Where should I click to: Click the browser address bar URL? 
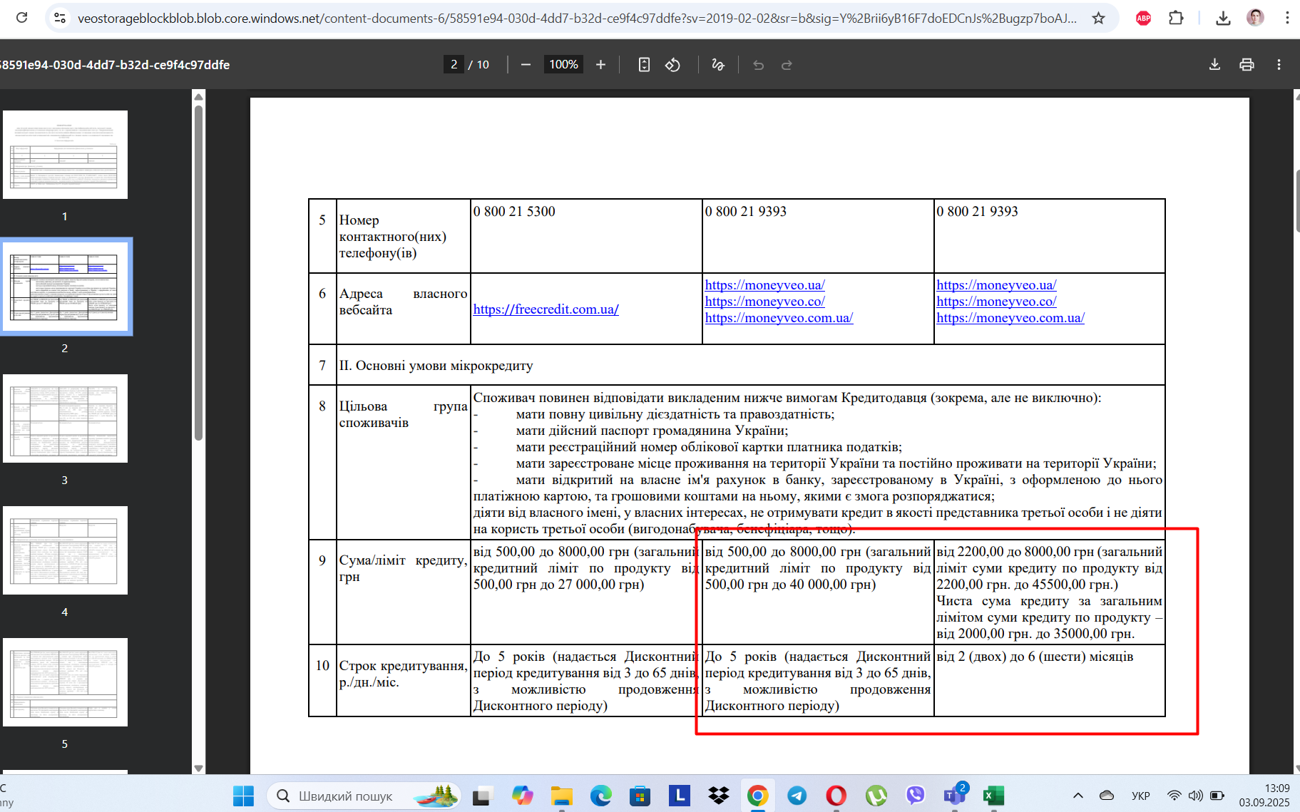[x=577, y=18]
